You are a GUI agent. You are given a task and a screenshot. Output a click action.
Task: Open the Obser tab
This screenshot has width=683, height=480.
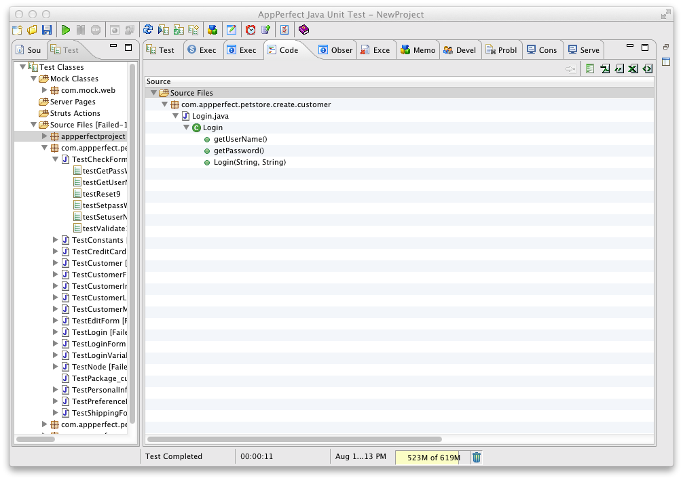[x=336, y=50]
